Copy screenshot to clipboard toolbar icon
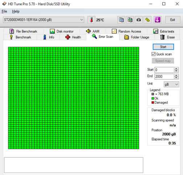The width and height of the screenshot is (183, 175). 130,20
